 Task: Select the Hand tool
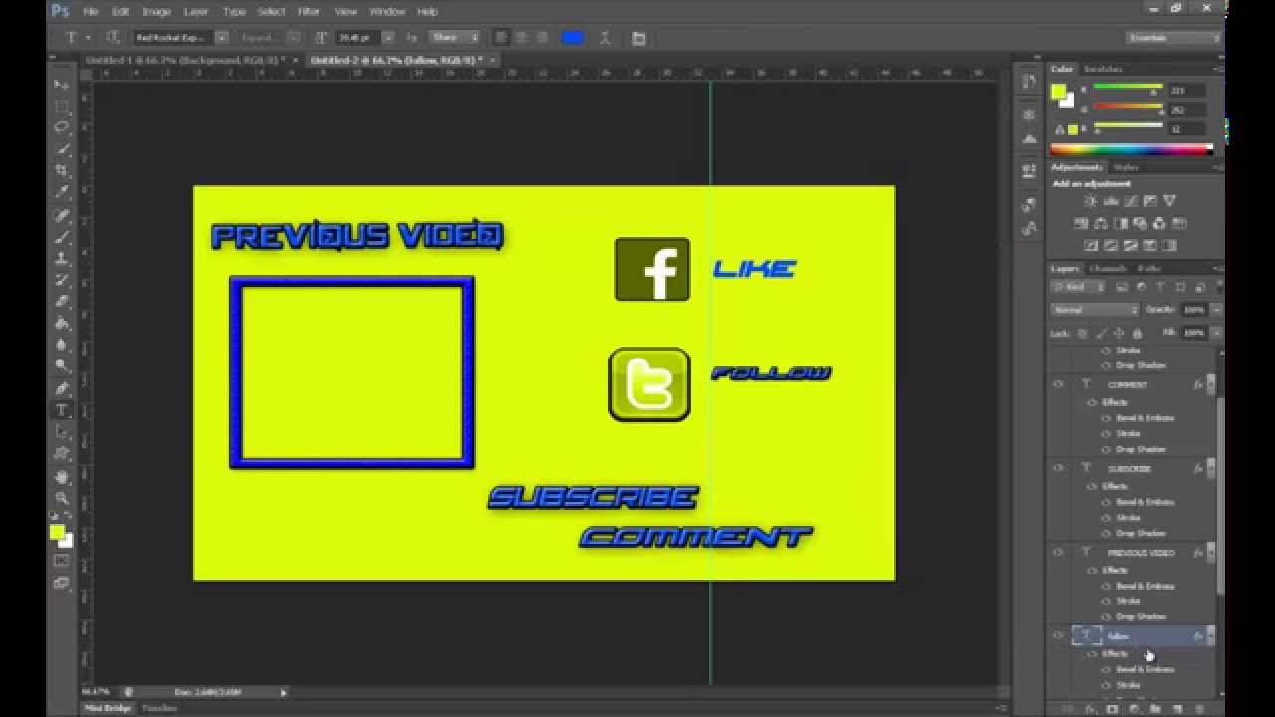pos(62,476)
